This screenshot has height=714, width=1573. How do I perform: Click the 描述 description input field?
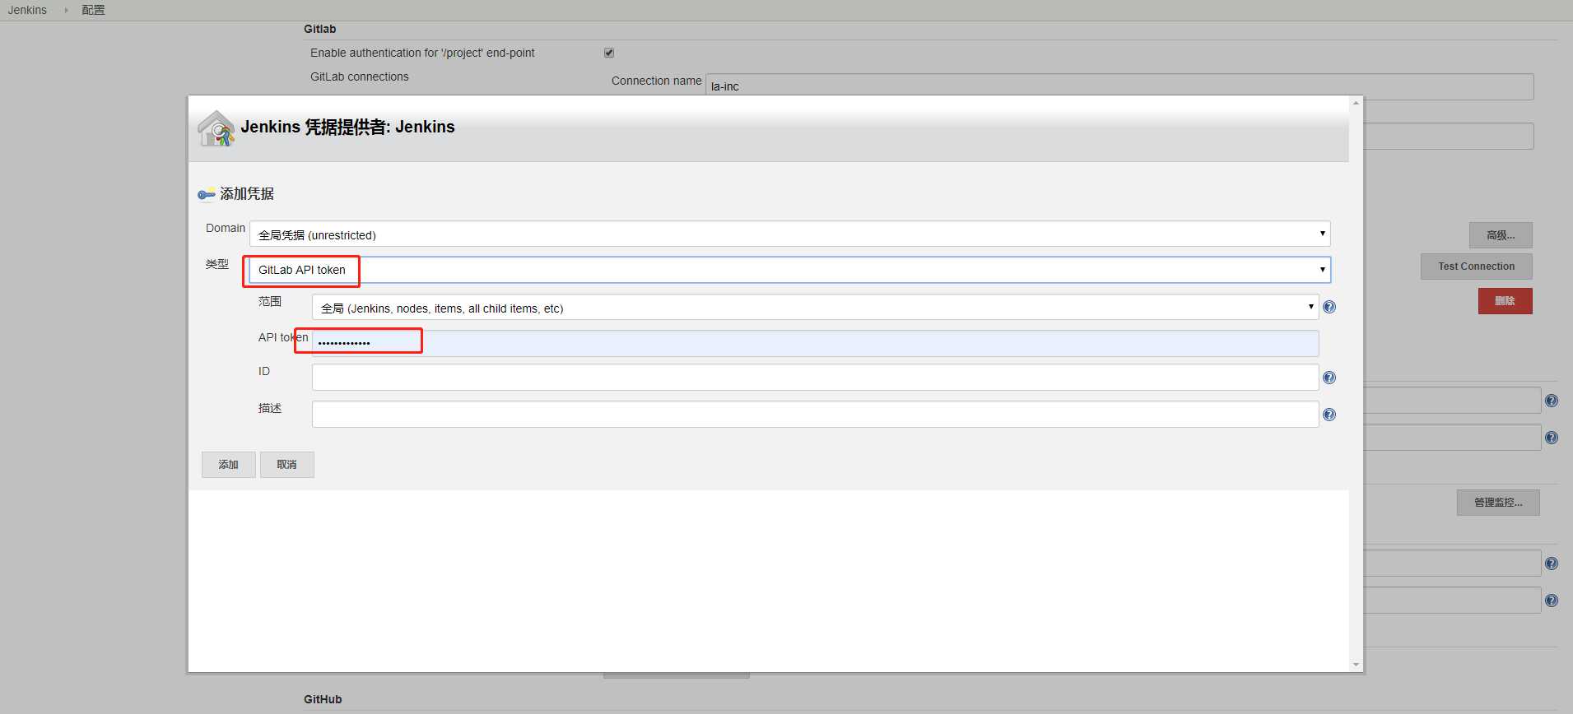click(815, 414)
